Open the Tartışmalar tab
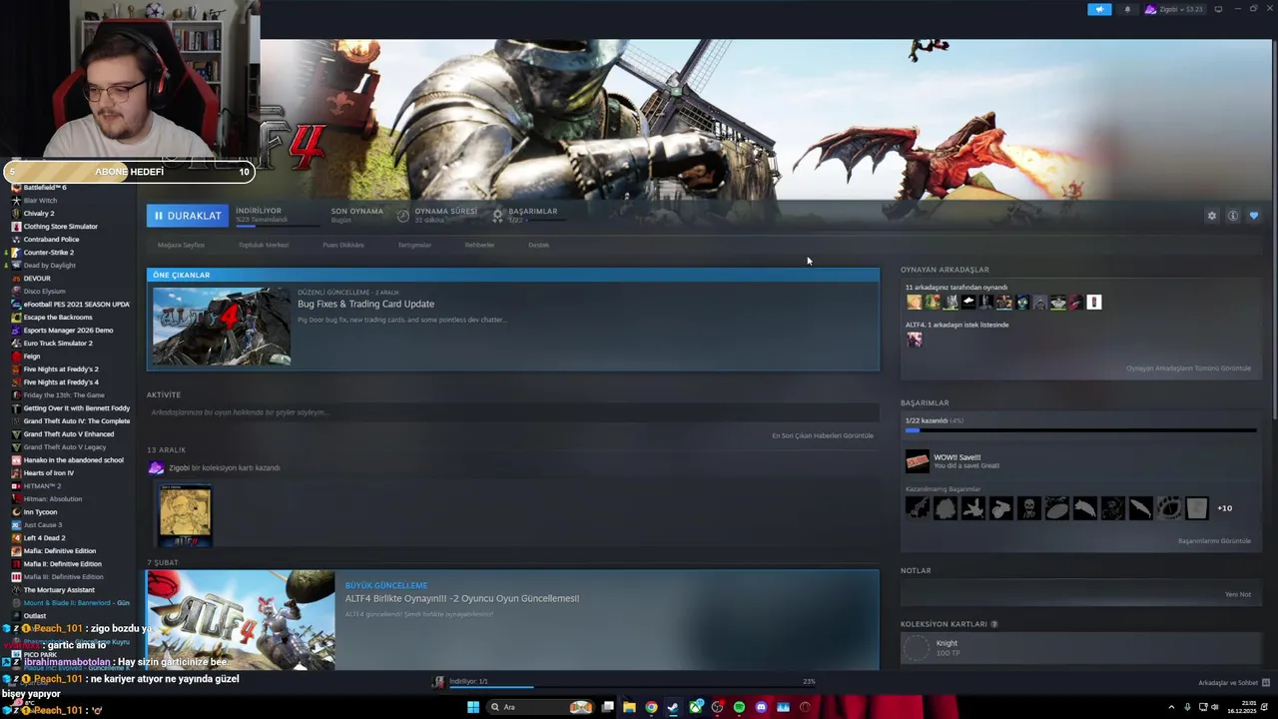 coord(414,245)
